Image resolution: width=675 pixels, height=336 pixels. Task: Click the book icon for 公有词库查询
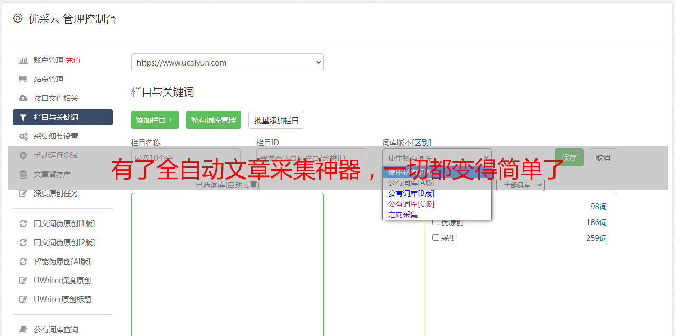(23, 330)
